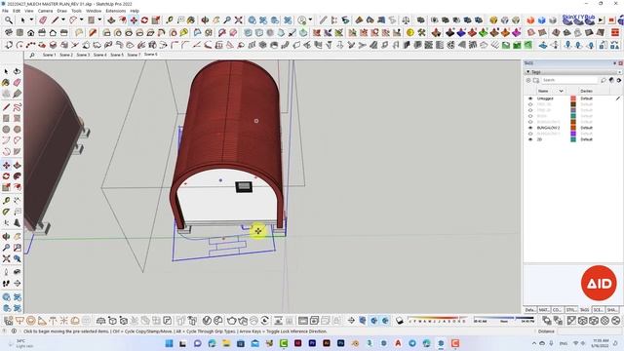
Task: Open the Window menu
Action: coord(94,11)
